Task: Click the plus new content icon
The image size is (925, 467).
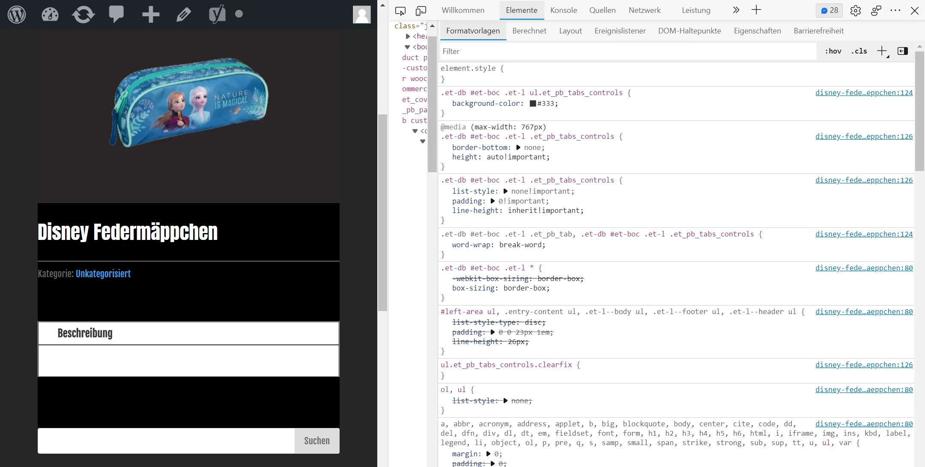Action: [151, 15]
